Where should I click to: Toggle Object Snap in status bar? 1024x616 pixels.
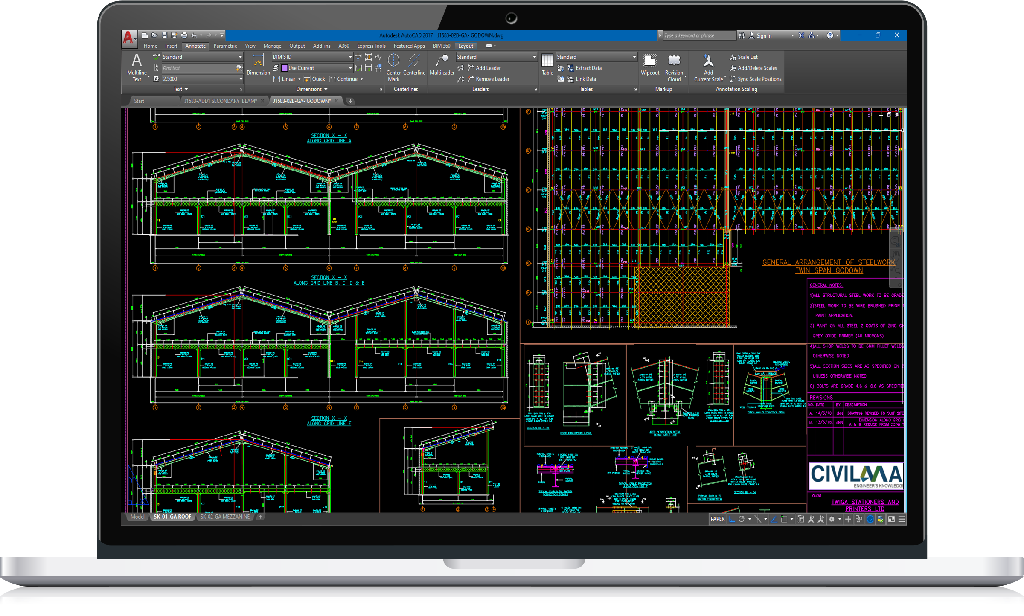(784, 519)
